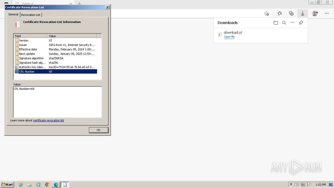Click inside the Value details text box
The image size is (334, 188).
pos(57,102)
